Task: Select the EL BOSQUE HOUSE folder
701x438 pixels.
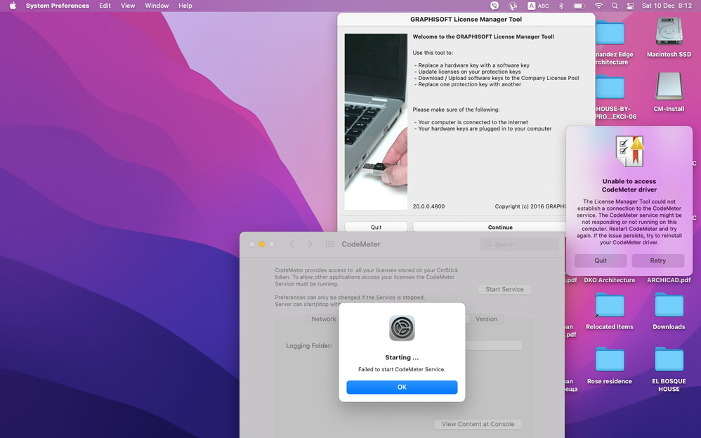Action: pos(669,360)
